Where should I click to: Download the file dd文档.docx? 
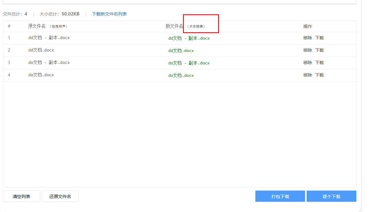[319, 50]
